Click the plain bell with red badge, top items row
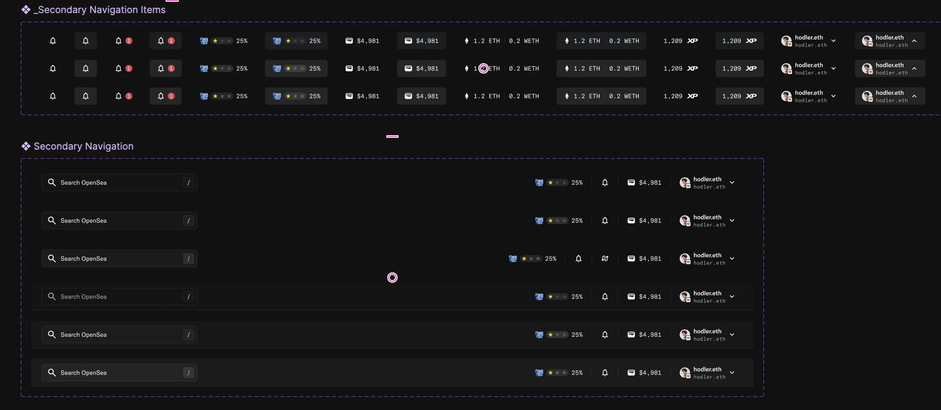 (123, 41)
